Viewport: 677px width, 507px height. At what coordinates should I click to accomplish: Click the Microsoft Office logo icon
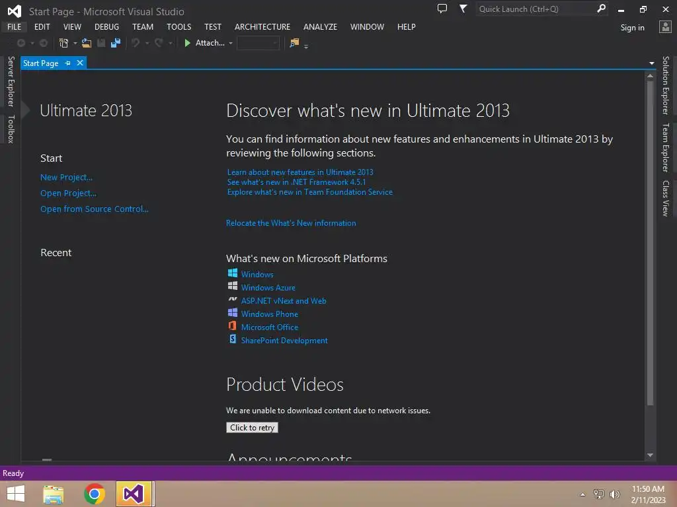point(232,326)
